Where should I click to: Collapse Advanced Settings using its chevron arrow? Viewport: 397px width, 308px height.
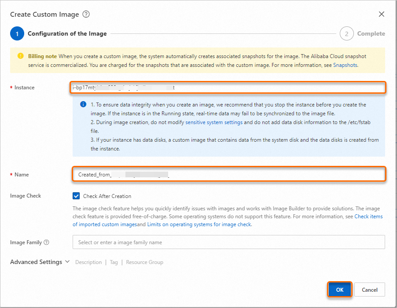[x=67, y=262]
